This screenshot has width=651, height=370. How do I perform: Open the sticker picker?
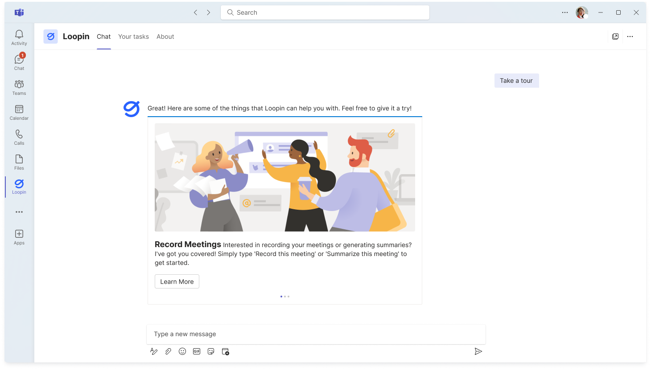click(x=211, y=351)
